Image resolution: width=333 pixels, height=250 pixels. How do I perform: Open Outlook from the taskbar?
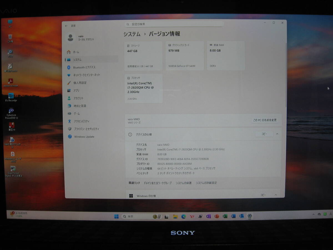click(241, 216)
